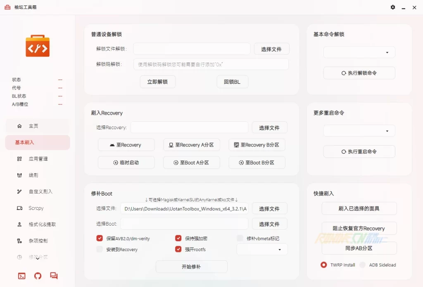The width and height of the screenshot is (423, 287).
Task: Click the 开始修补 button
Action: click(x=191, y=267)
